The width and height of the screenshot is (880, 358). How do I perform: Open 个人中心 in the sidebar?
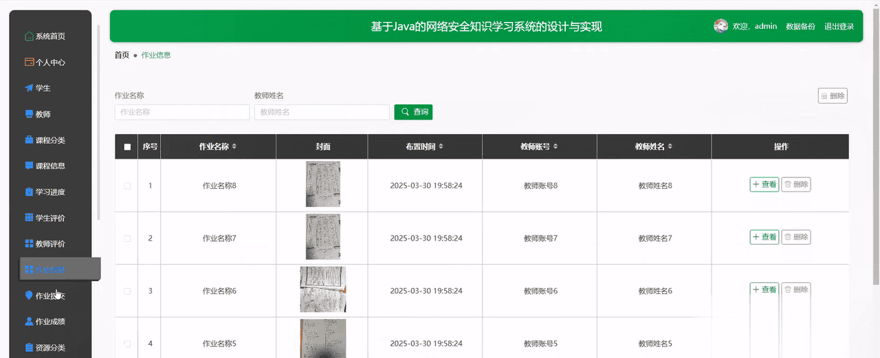[50, 62]
